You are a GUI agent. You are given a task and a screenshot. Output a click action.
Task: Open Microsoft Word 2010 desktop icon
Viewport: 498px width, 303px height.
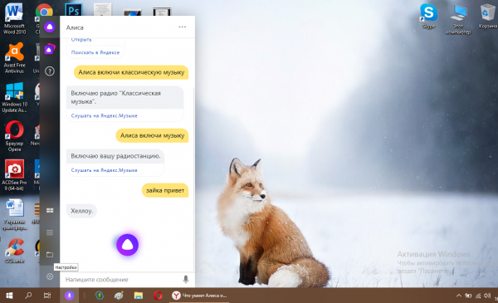coord(14,18)
